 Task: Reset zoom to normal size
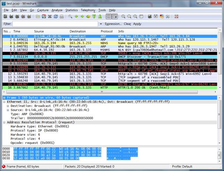pyautogui.click(x=135, y=17)
